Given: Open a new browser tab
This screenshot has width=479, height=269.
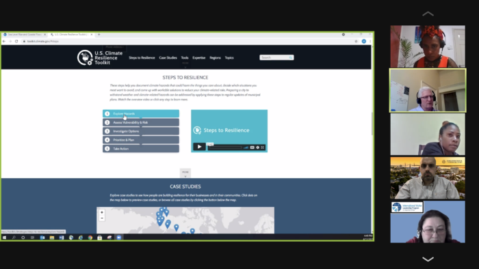Looking at the screenshot, I should point(99,34).
